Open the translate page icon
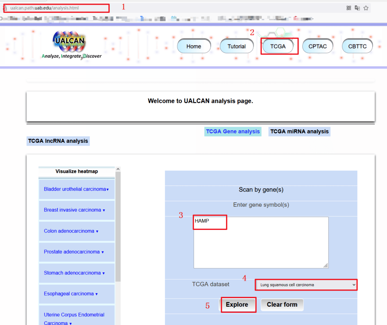Viewport: 387px width, 325px height. click(x=357, y=8)
